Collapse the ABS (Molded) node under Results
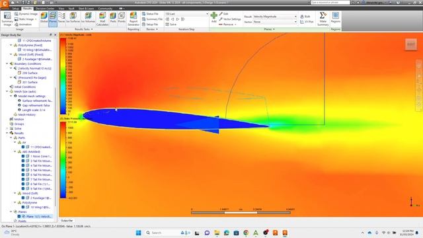This screenshot has width=423, height=238. [x=15, y=151]
